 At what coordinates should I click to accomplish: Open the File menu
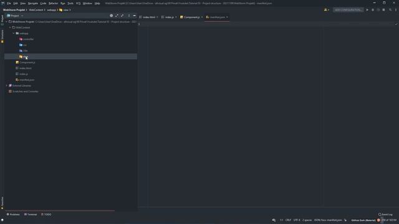click(9, 3)
